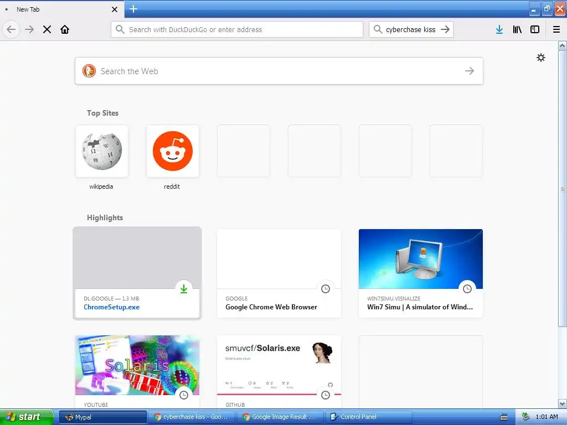Image resolution: width=567 pixels, height=425 pixels.
Task: Select the New Tab tab
Action: 61,9
